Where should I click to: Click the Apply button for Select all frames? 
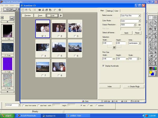[x=126, y=33]
